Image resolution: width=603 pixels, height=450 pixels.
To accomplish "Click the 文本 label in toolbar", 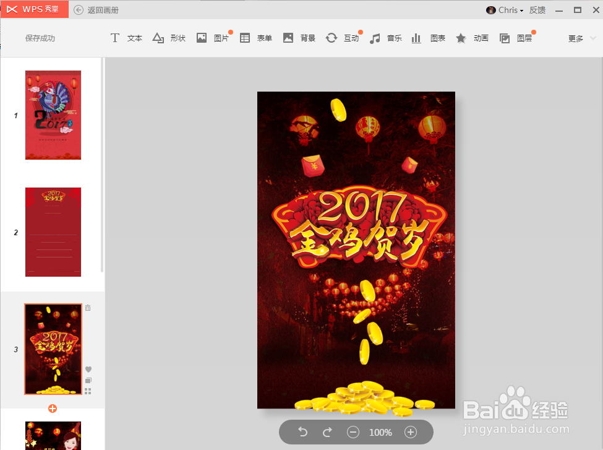I will pos(135,38).
